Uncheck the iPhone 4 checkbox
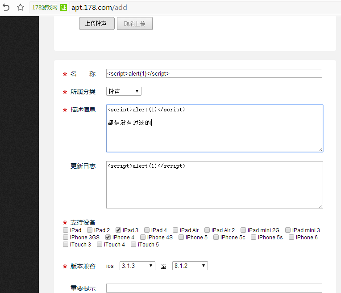The image size is (341, 293). point(108,237)
